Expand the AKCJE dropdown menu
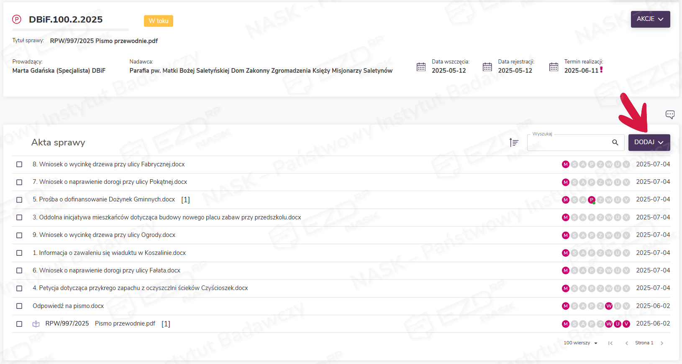 click(650, 19)
